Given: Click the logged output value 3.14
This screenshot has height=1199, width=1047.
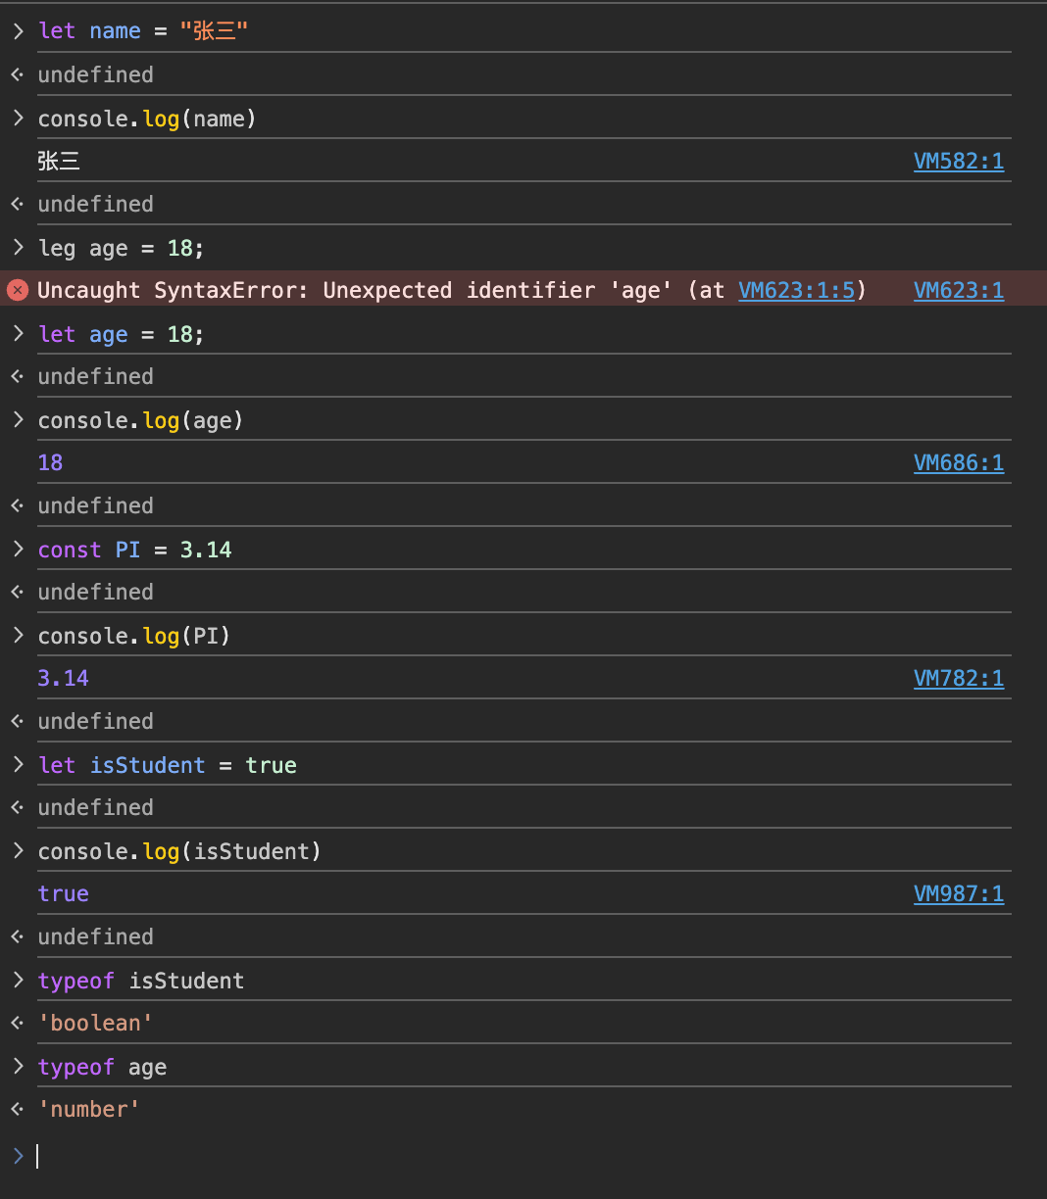Looking at the screenshot, I should tap(63, 679).
